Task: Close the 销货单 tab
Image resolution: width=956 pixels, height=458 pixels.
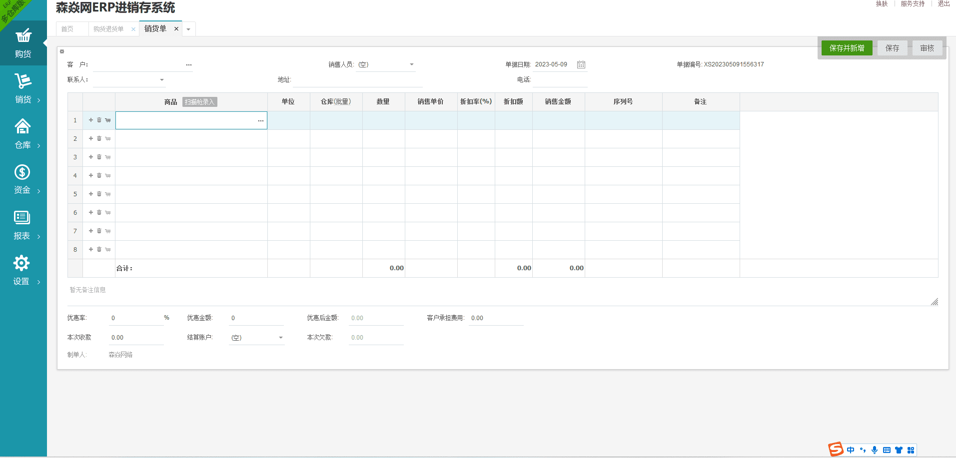Action: [176, 29]
